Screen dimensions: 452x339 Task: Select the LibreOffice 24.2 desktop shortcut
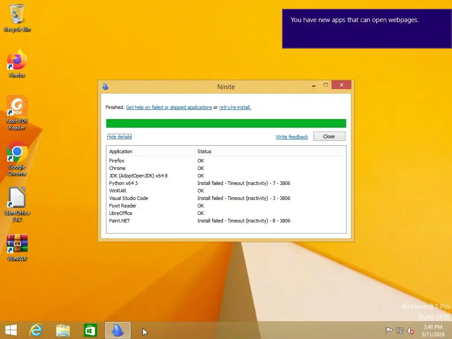coord(17,204)
